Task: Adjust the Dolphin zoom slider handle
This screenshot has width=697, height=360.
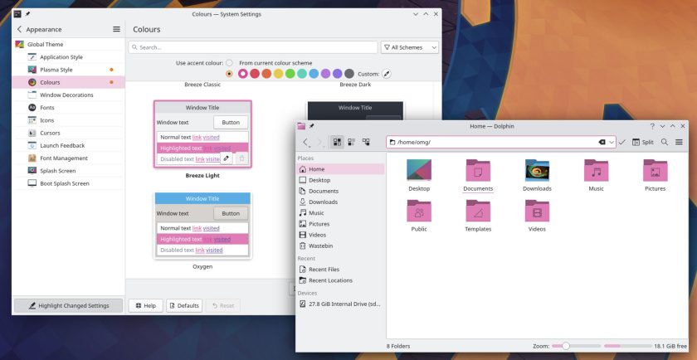Action: coord(565,346)
